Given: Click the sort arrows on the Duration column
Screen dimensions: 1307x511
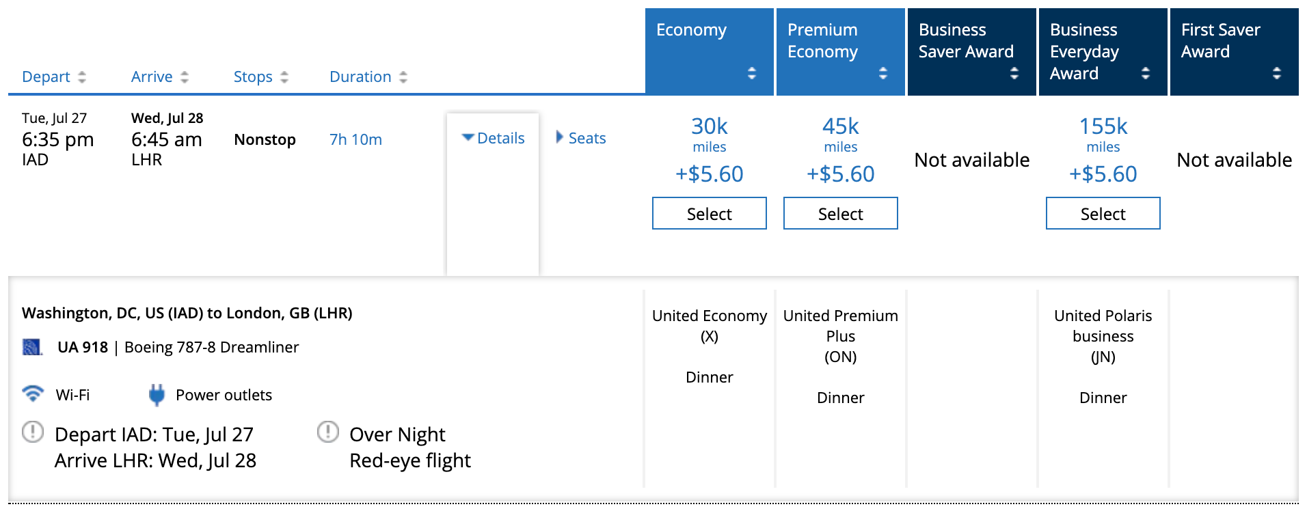Looking at the screenshot, I should 402,77.
